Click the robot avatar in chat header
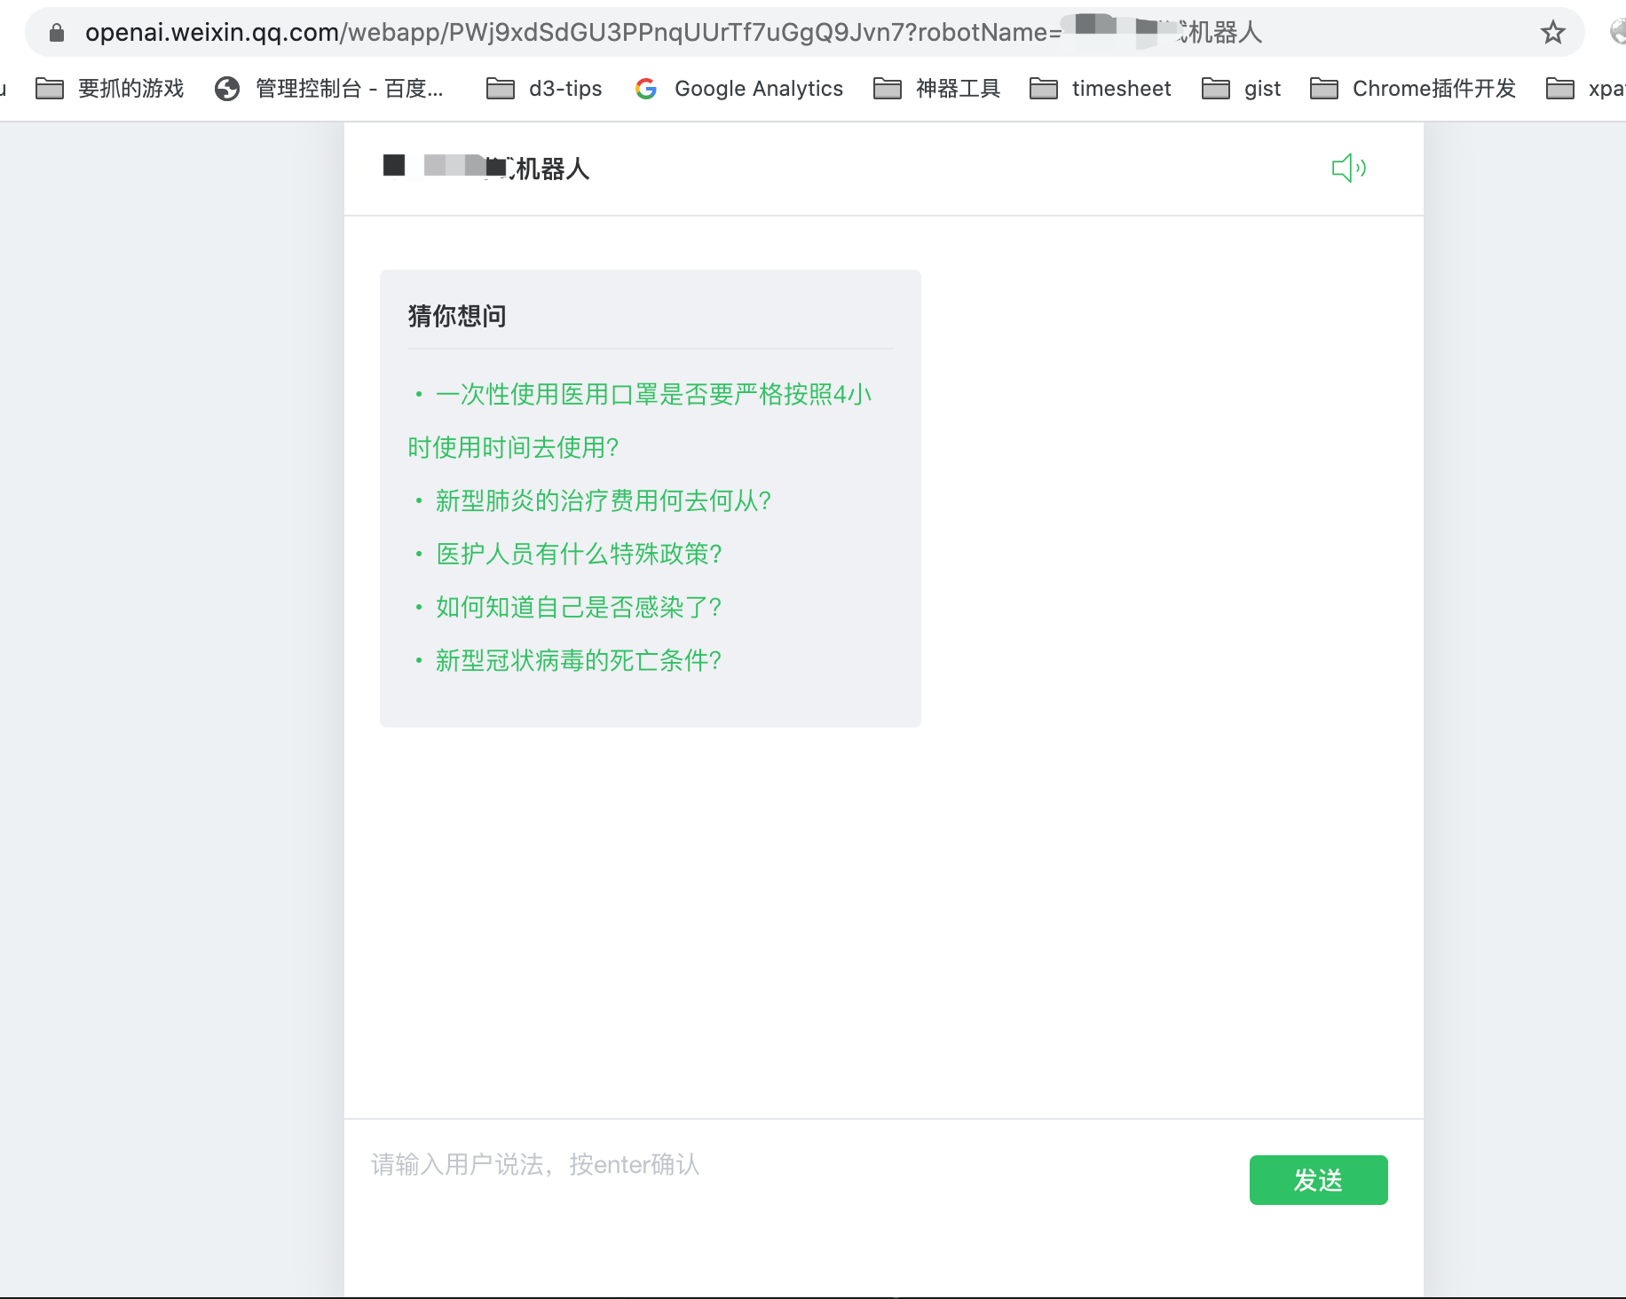This screenshot has height=1299, width=1626. (x=394, y=166)
